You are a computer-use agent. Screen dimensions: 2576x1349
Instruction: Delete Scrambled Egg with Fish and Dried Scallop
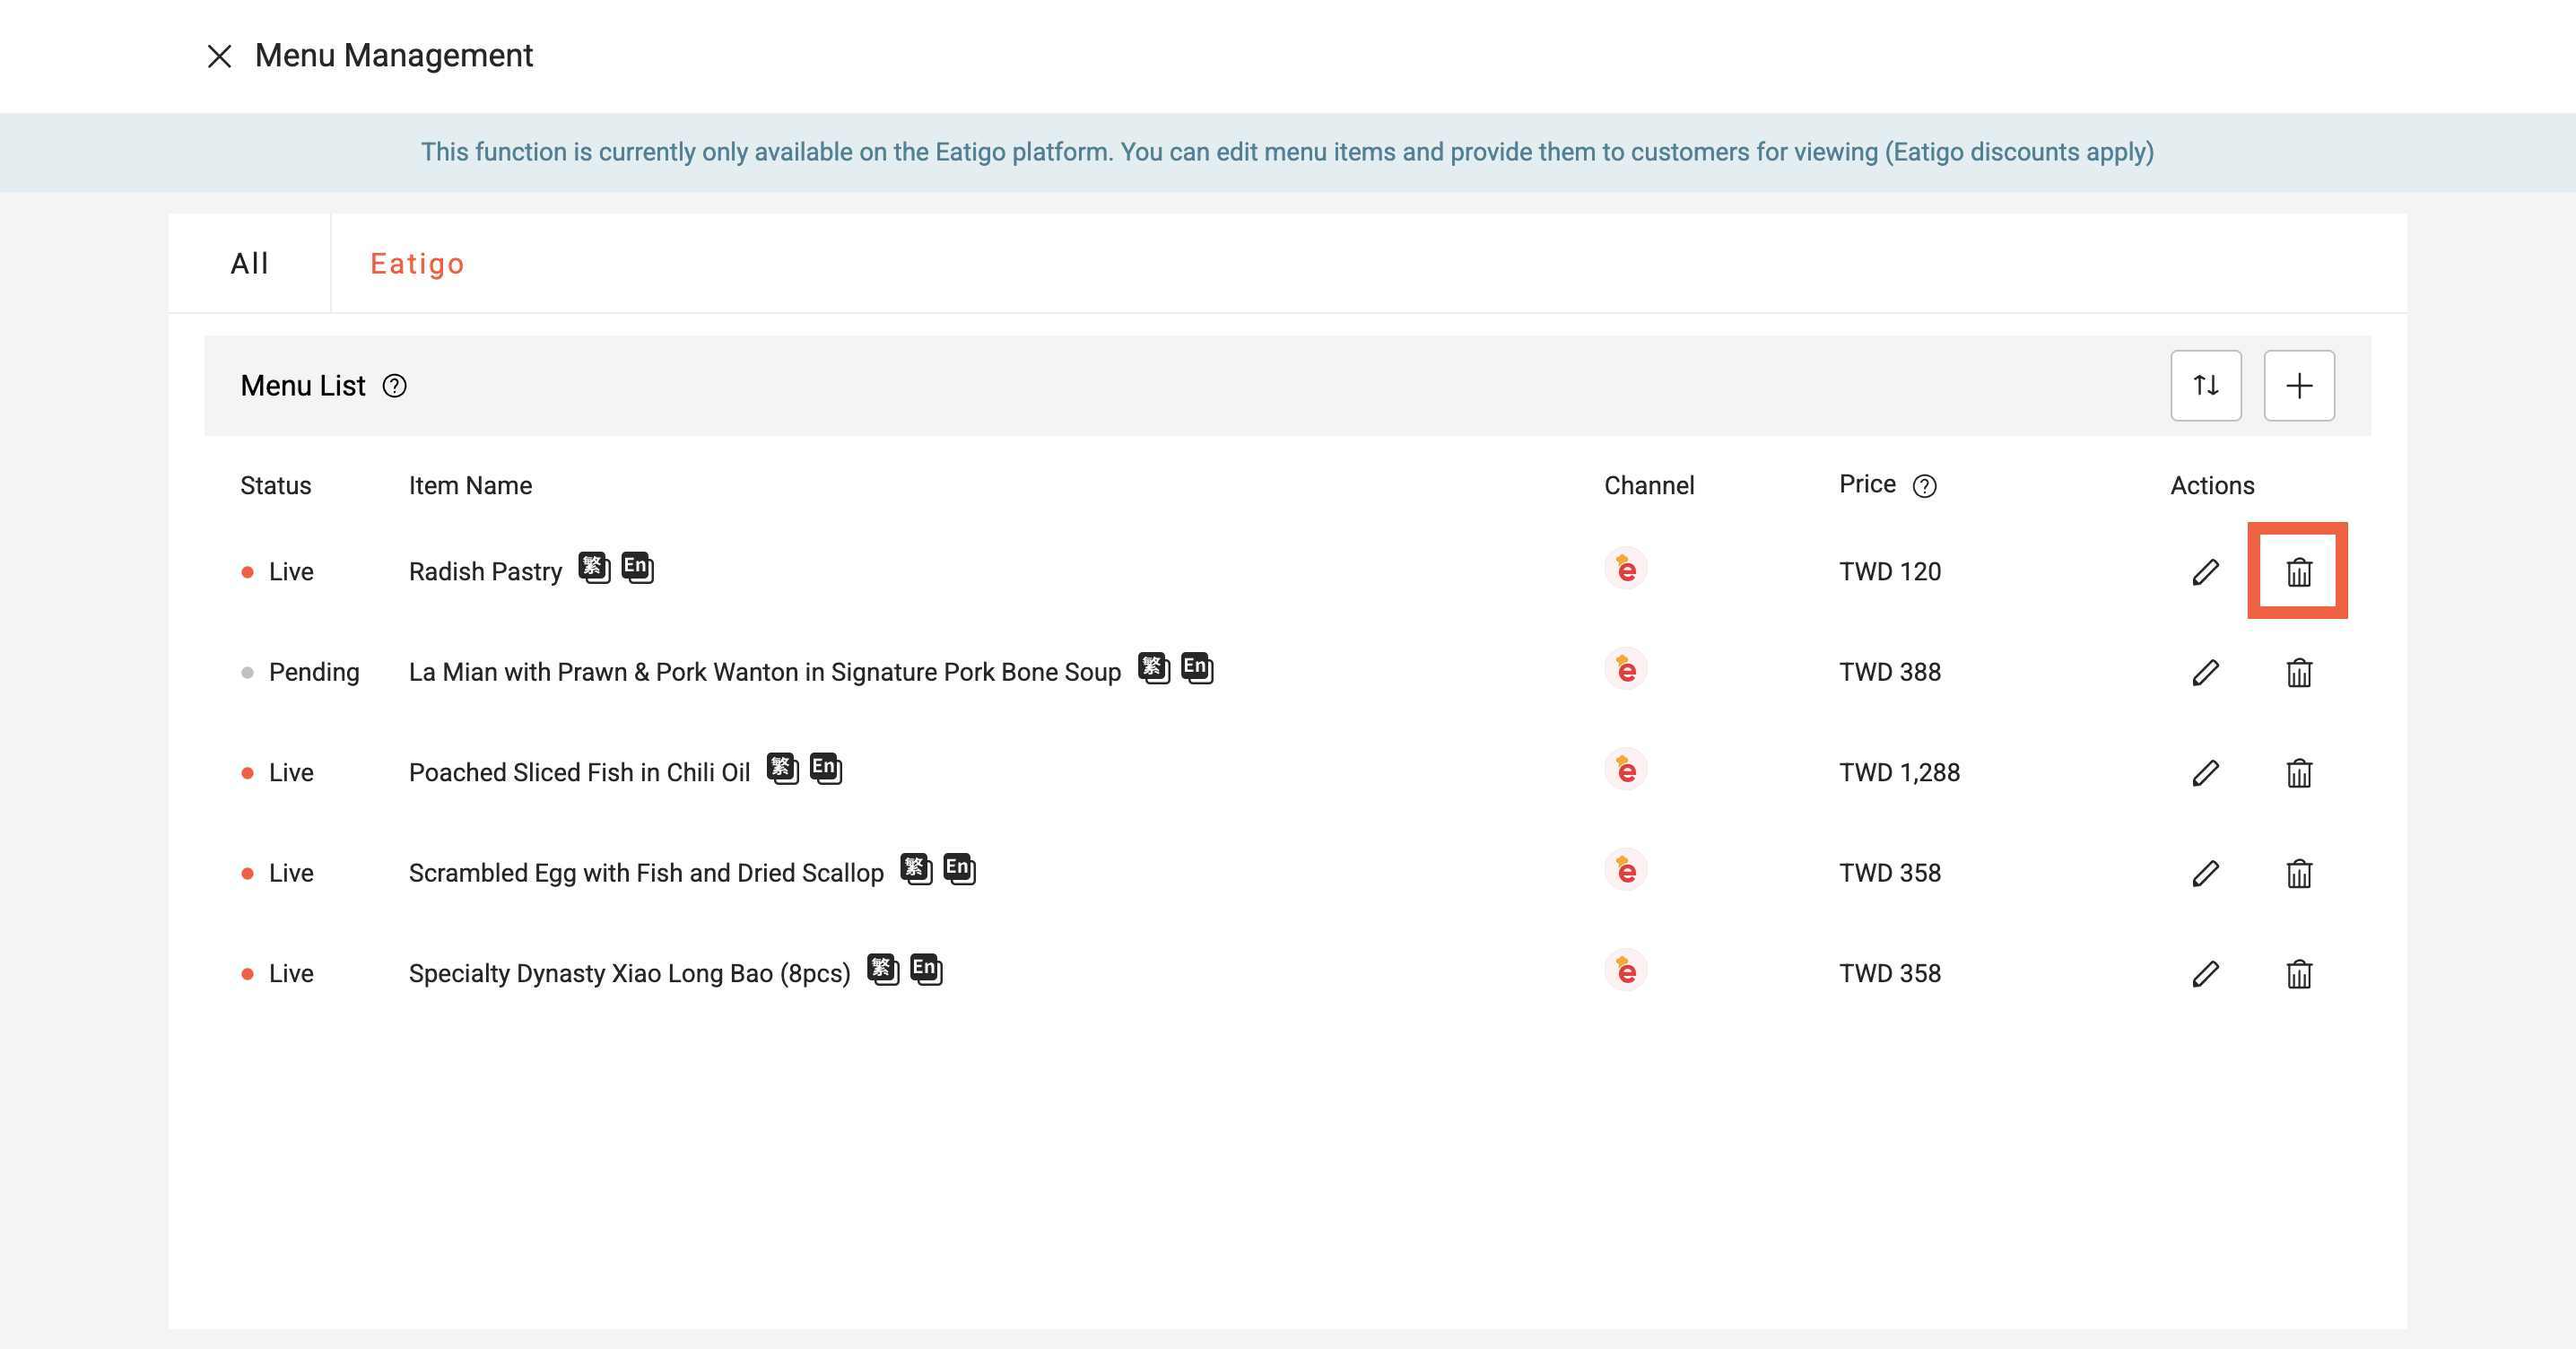pos(2299,873)
